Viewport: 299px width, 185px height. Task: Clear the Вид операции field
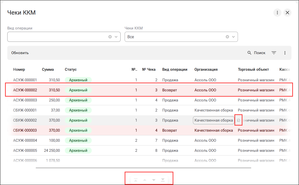pyautogui.click(x=110, y=37)
